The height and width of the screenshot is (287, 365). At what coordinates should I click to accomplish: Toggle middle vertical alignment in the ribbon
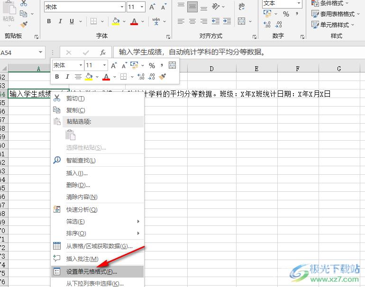[x=192, y=7]
